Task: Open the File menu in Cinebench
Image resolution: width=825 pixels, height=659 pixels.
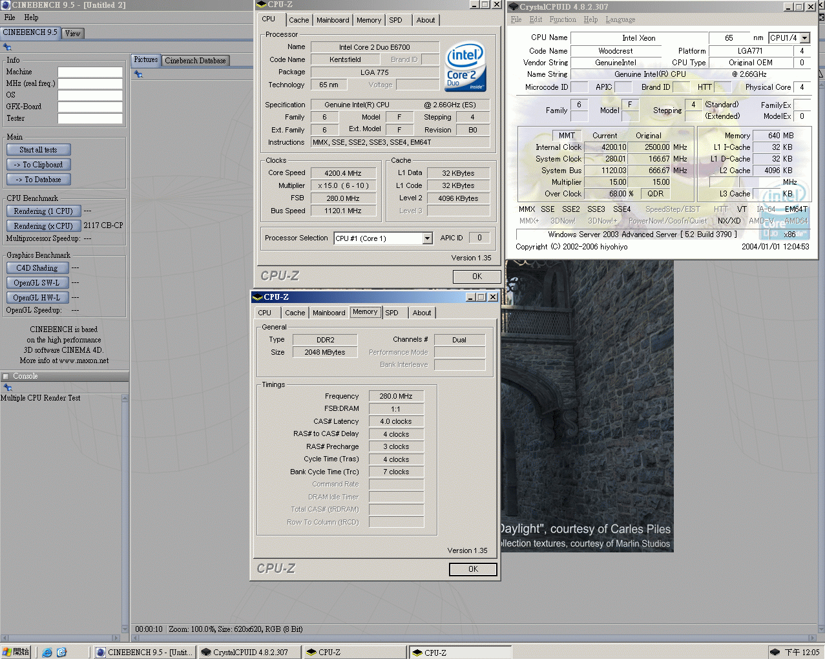Action: pos(10,17)
